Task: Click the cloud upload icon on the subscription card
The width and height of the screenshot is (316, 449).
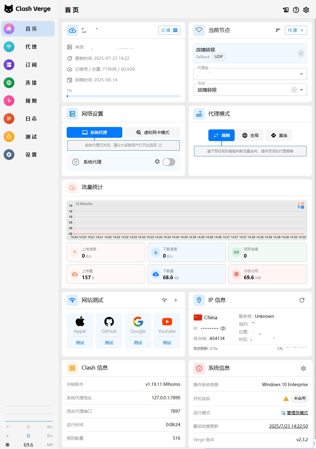Action: tap(72, 30)
